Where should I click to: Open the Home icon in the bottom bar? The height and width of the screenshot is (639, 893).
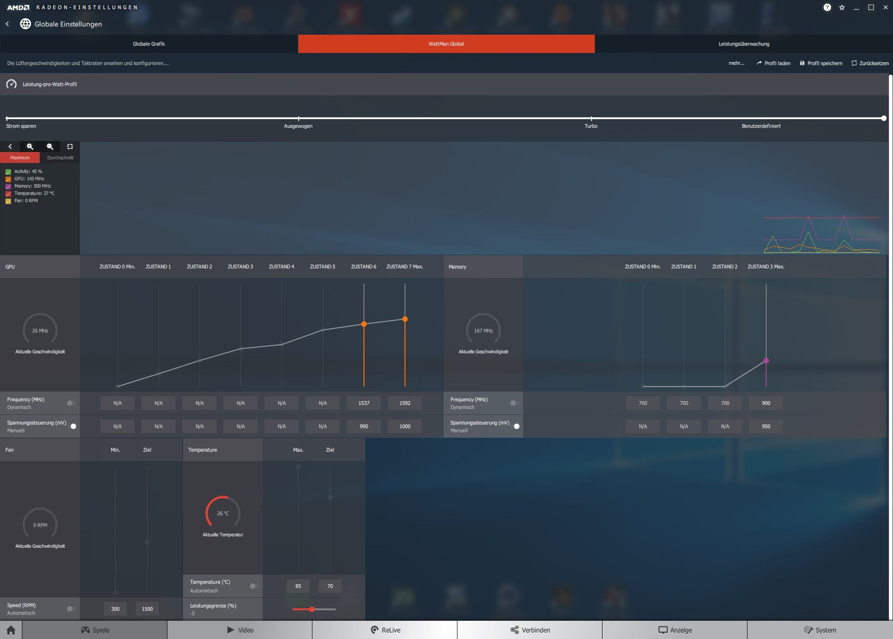click(11, 630)
